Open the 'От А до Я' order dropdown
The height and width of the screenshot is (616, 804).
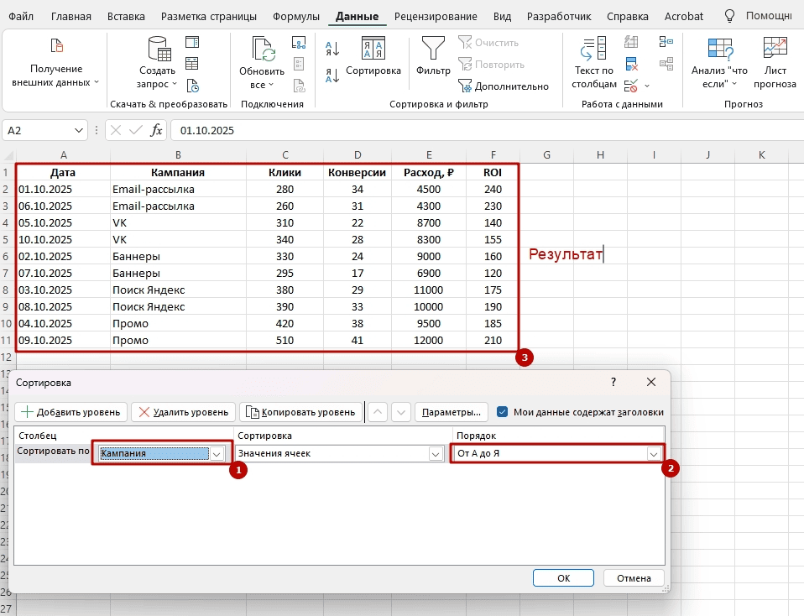coord(653,453)
